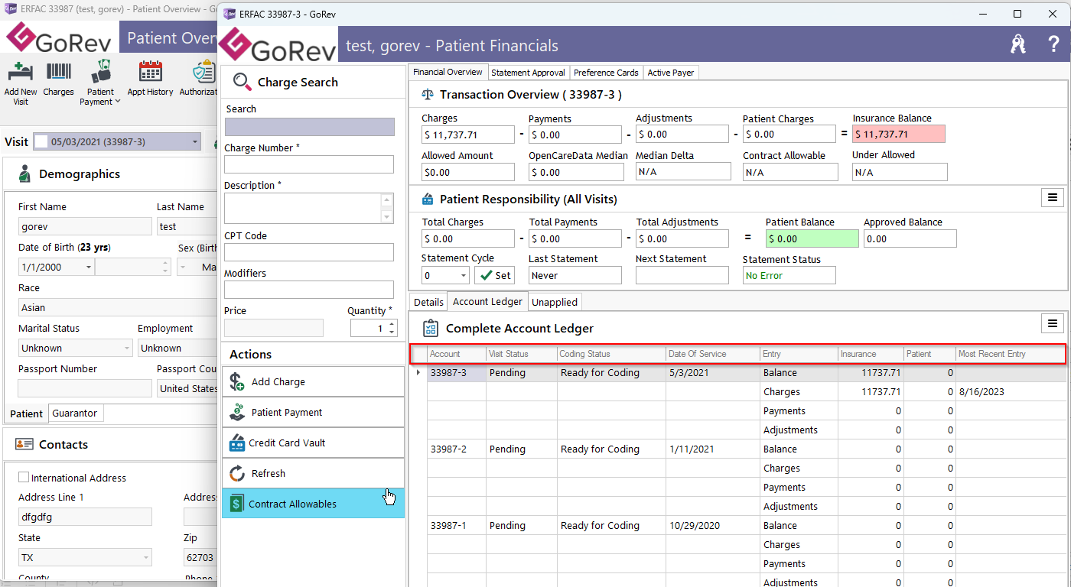The height and width of the screenshot is (587, 1071).
Task: Open Contract Allowables
Action: click(313, 504)
